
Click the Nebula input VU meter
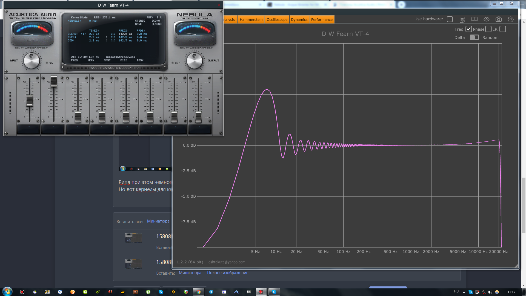pyautogui.click(x=32, y=33)
